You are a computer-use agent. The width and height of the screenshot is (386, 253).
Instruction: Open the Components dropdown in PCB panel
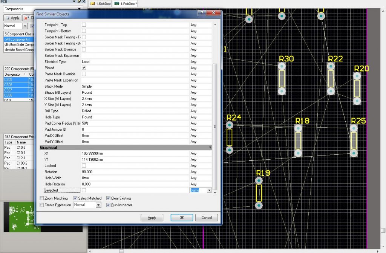coord(79,9)
